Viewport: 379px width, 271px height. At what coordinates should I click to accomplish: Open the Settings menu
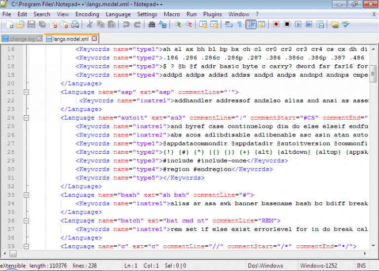[x=147, y=14]
